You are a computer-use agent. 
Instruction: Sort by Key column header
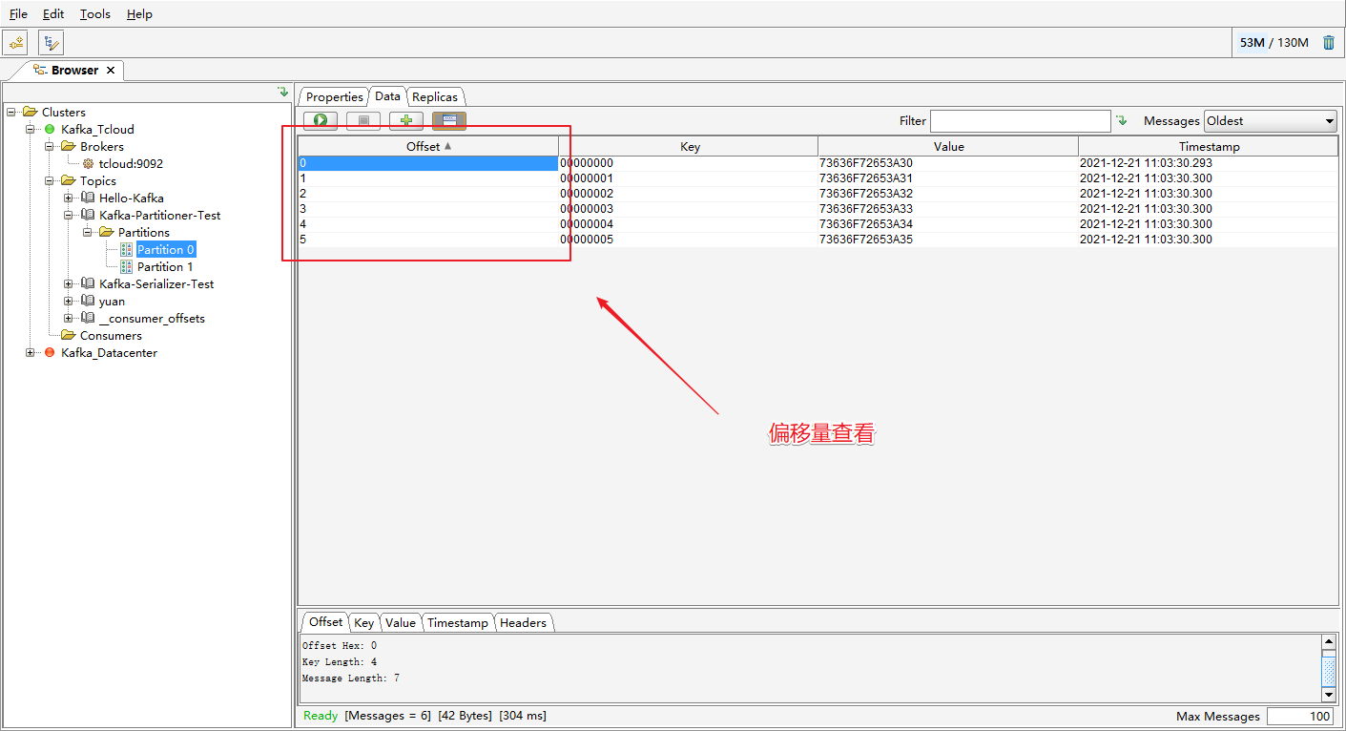(x=689, y=146)
